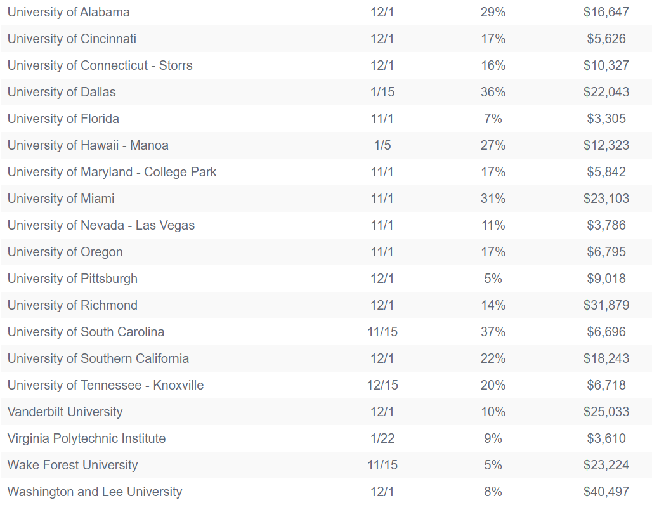Screen dimensions: 652x505
Task: Click University of Nevada - Las Vegas
Action: tap(101, 225)
